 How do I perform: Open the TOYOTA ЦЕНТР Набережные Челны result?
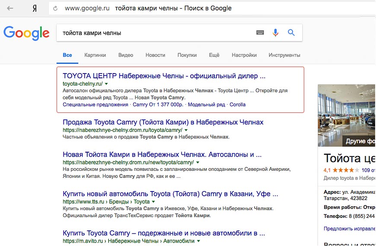point(164,76)
